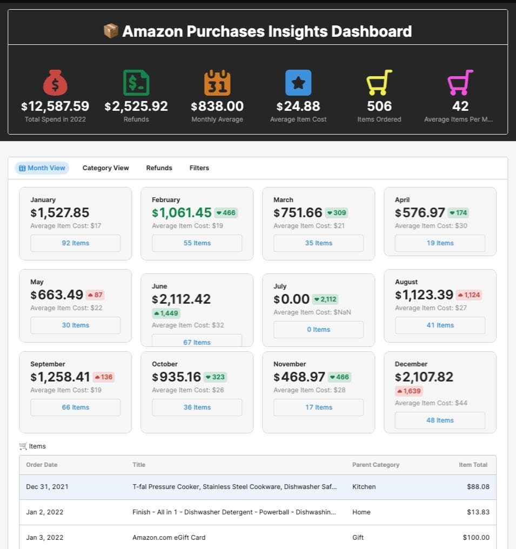The height and width of the screenshot is (549, 516).
Task: Open the Filters tab
Action: pyautogui.click(x=199, y=168)
